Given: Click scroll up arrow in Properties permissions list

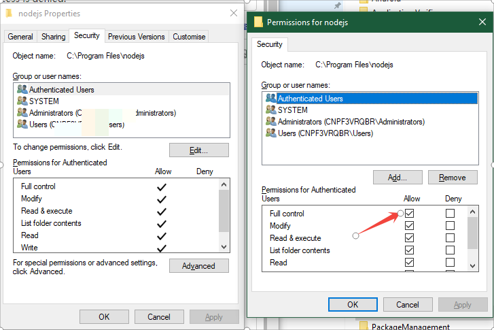Looking at the screenshot, I should (224, 184).
